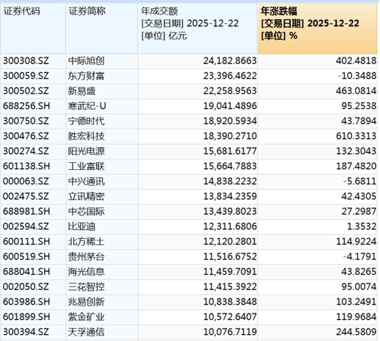Click percentage value 95.0074
Viewport: 380px width, 341px height.
click(359, 286)
